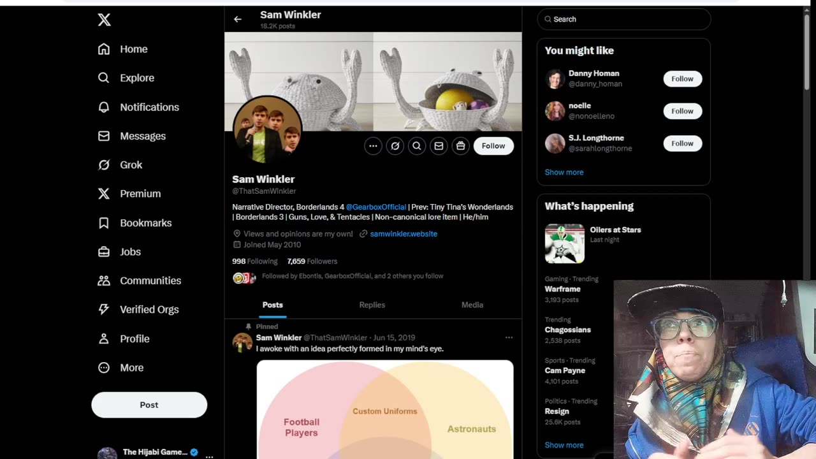The image size is (816, 459).
Task: Open the Jobs briefcase icon
Action: pos(104,252)
